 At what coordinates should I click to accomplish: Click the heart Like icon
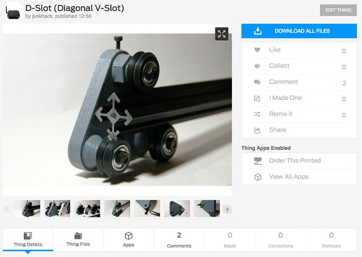pos(257,50)
